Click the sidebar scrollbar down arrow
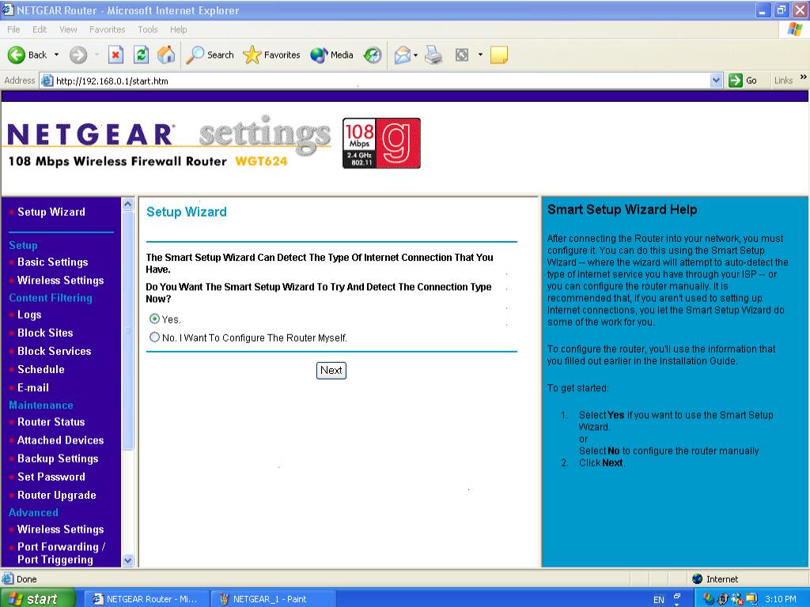 tap(127, 560)
